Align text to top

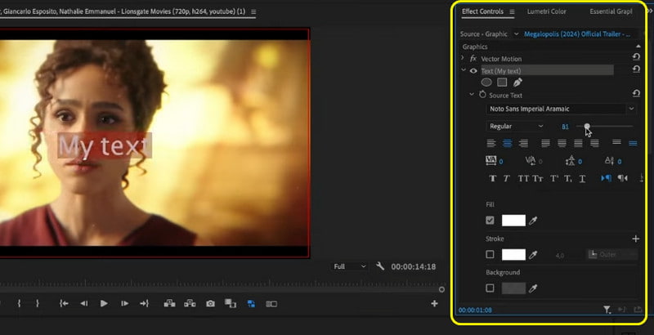(617, 142)
